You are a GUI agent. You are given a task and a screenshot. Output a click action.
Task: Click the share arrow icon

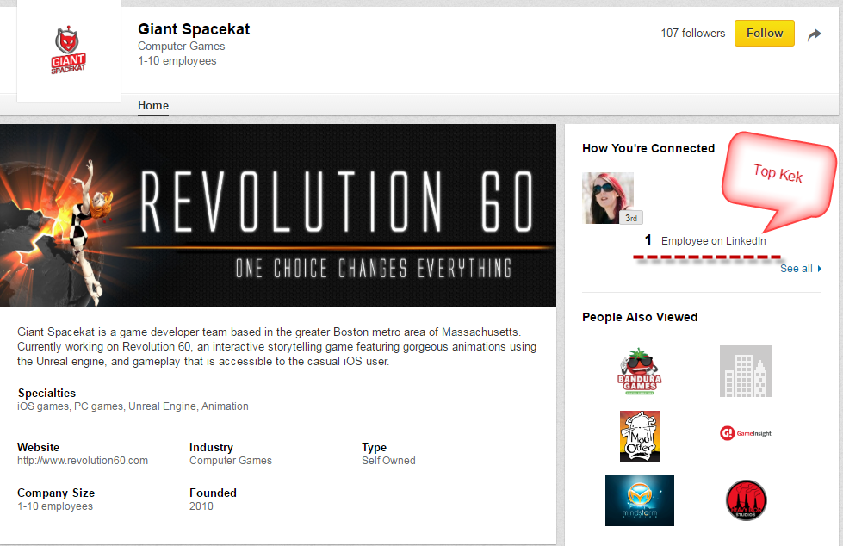[815, 34]
